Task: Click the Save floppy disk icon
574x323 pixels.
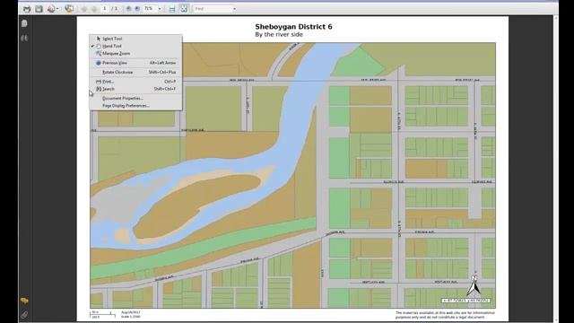Action: tap(39, 8)
